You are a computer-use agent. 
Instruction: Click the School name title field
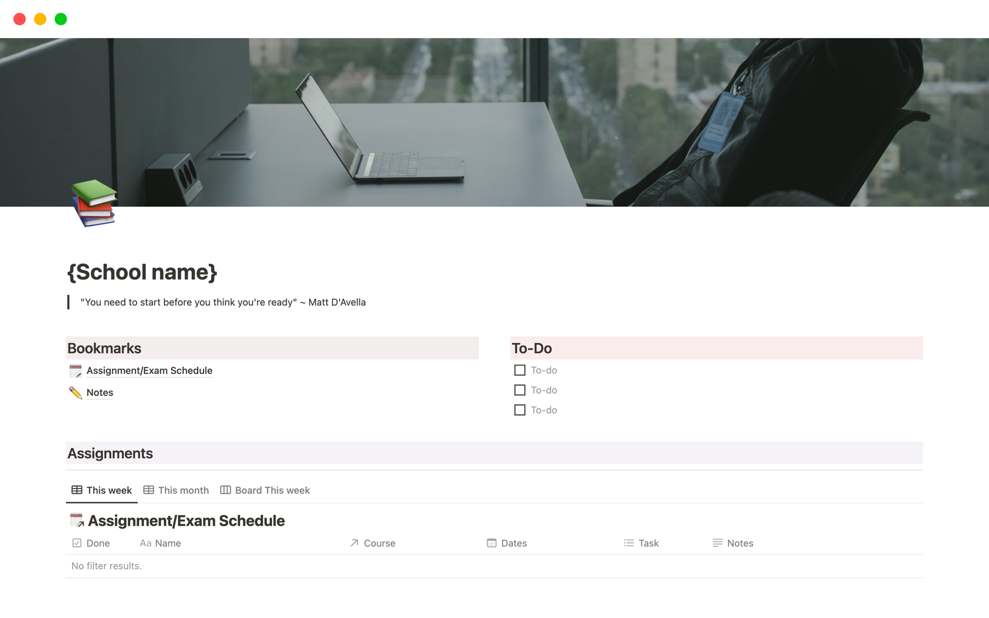click(142, 271)
